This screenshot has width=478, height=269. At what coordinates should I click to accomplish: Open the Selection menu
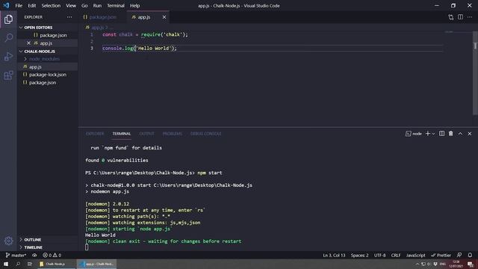point(51,5)
